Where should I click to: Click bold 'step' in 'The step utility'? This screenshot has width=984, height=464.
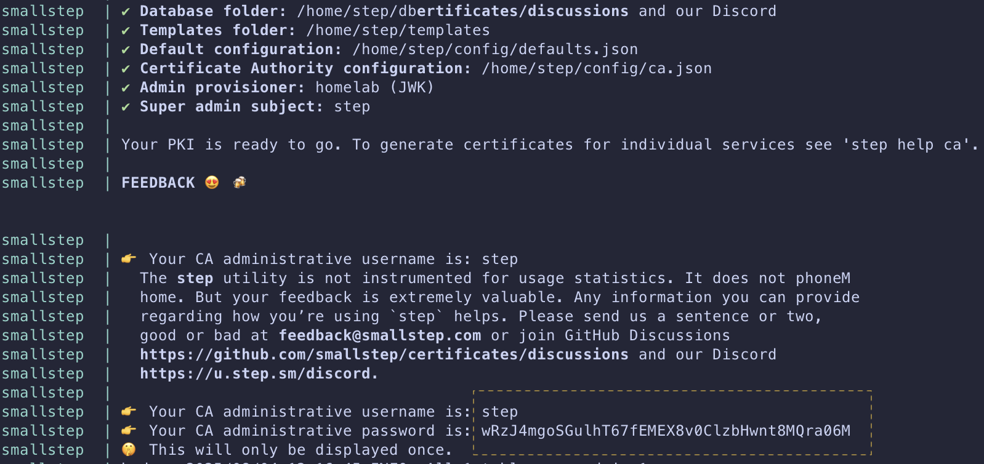[x=195, y=278]
